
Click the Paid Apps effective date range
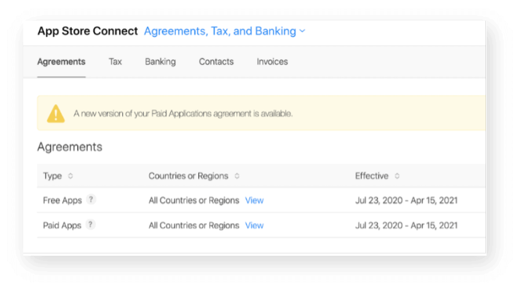pyautogui.click(x=406, y=226)
